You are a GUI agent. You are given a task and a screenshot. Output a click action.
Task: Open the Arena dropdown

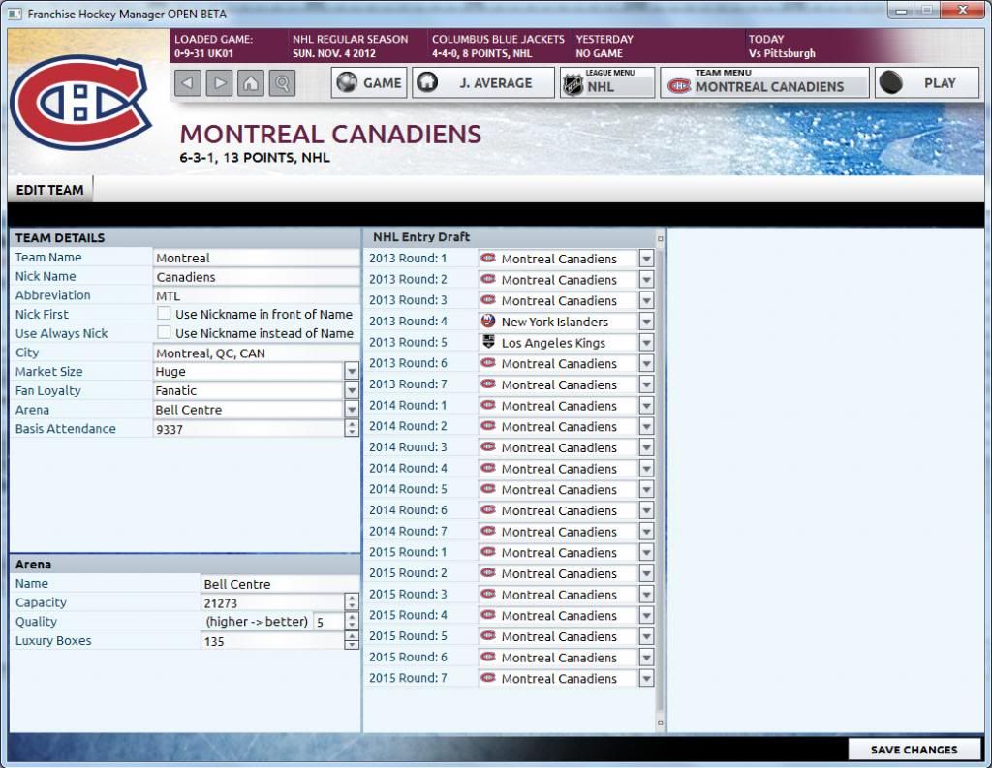(x=352, y=410)
